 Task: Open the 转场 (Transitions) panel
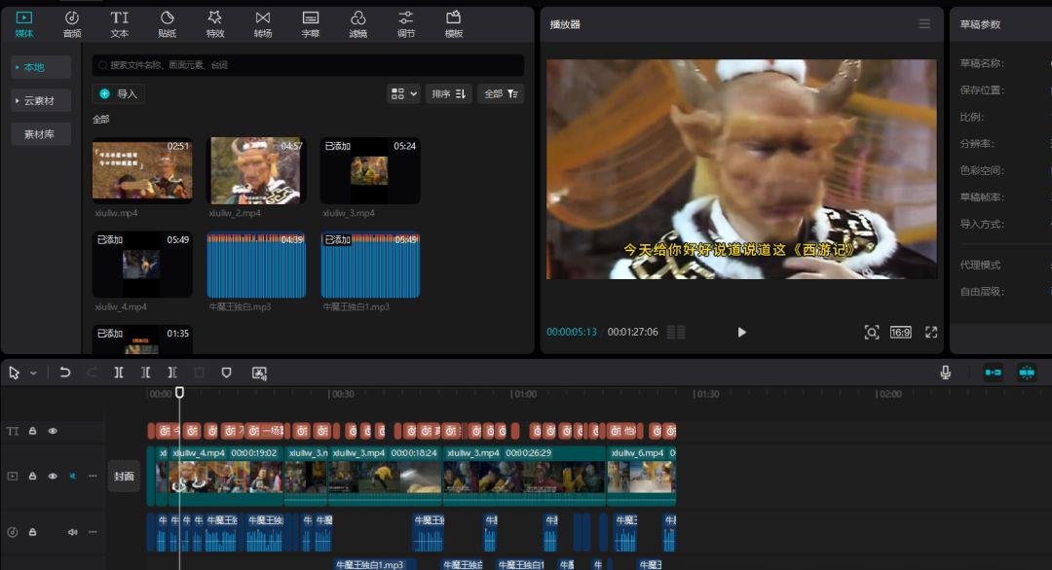[262, 21]
